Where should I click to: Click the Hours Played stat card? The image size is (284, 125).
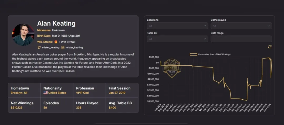coord(89,105)
